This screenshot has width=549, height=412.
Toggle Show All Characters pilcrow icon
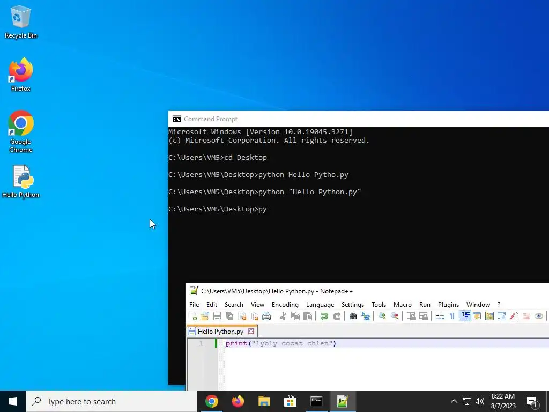click(452, 317)
